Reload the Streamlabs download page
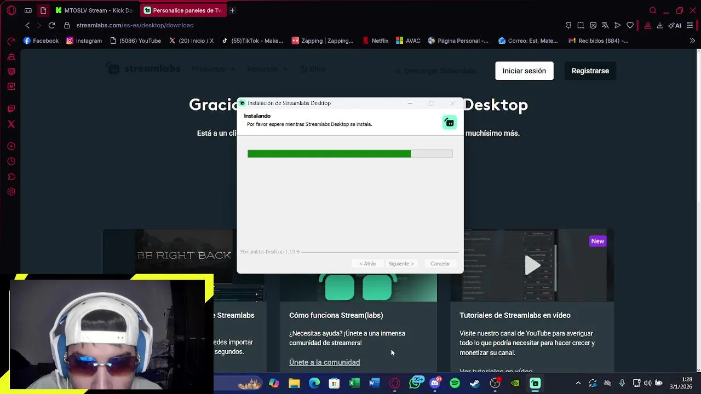The width and height of the screenshot is (701, 394). pyautogui.click(x=51, y=25)
